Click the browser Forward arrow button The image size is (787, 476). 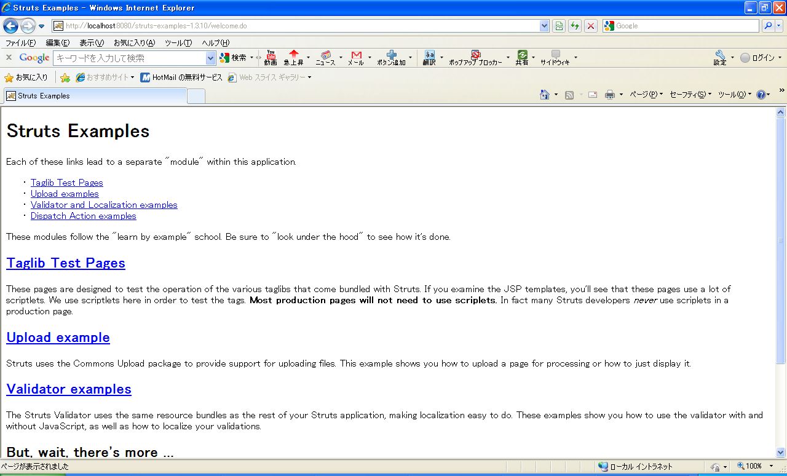pos(28,26)
